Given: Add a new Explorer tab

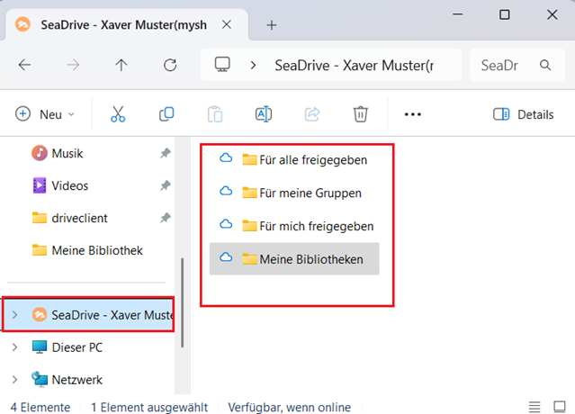Looking at the screenshot, I should click(272, 24).
